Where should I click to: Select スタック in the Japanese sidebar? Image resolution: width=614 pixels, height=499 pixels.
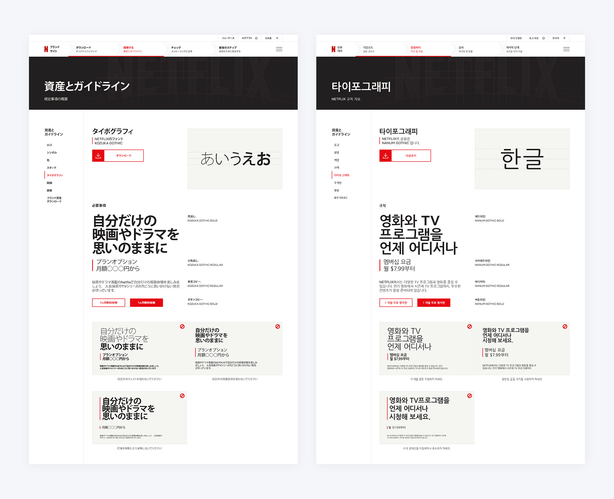[51, 168]
